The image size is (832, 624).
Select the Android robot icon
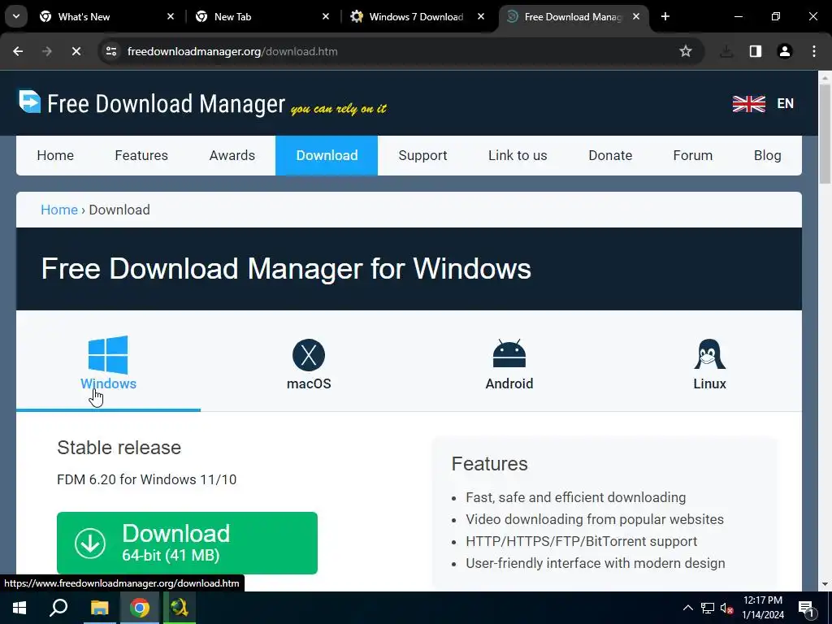click(509, 354)
